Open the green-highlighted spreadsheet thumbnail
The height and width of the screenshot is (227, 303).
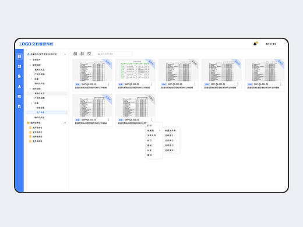pyautogui.click(x=135, y=70)
